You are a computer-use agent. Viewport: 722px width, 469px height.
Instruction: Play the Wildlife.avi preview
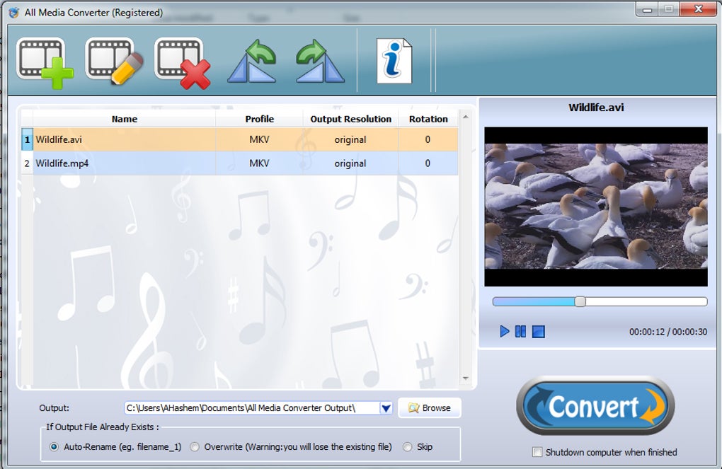click(x=505, y=331)
